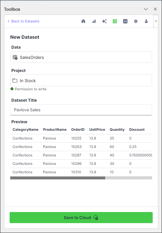Click the Save to Cloud button
Viewport: 162px width, 233px height.
tap(81, 218)
